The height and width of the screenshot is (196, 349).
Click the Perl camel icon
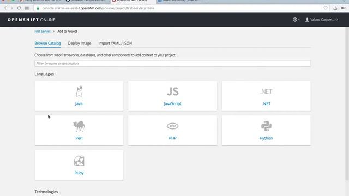(79, 126)
